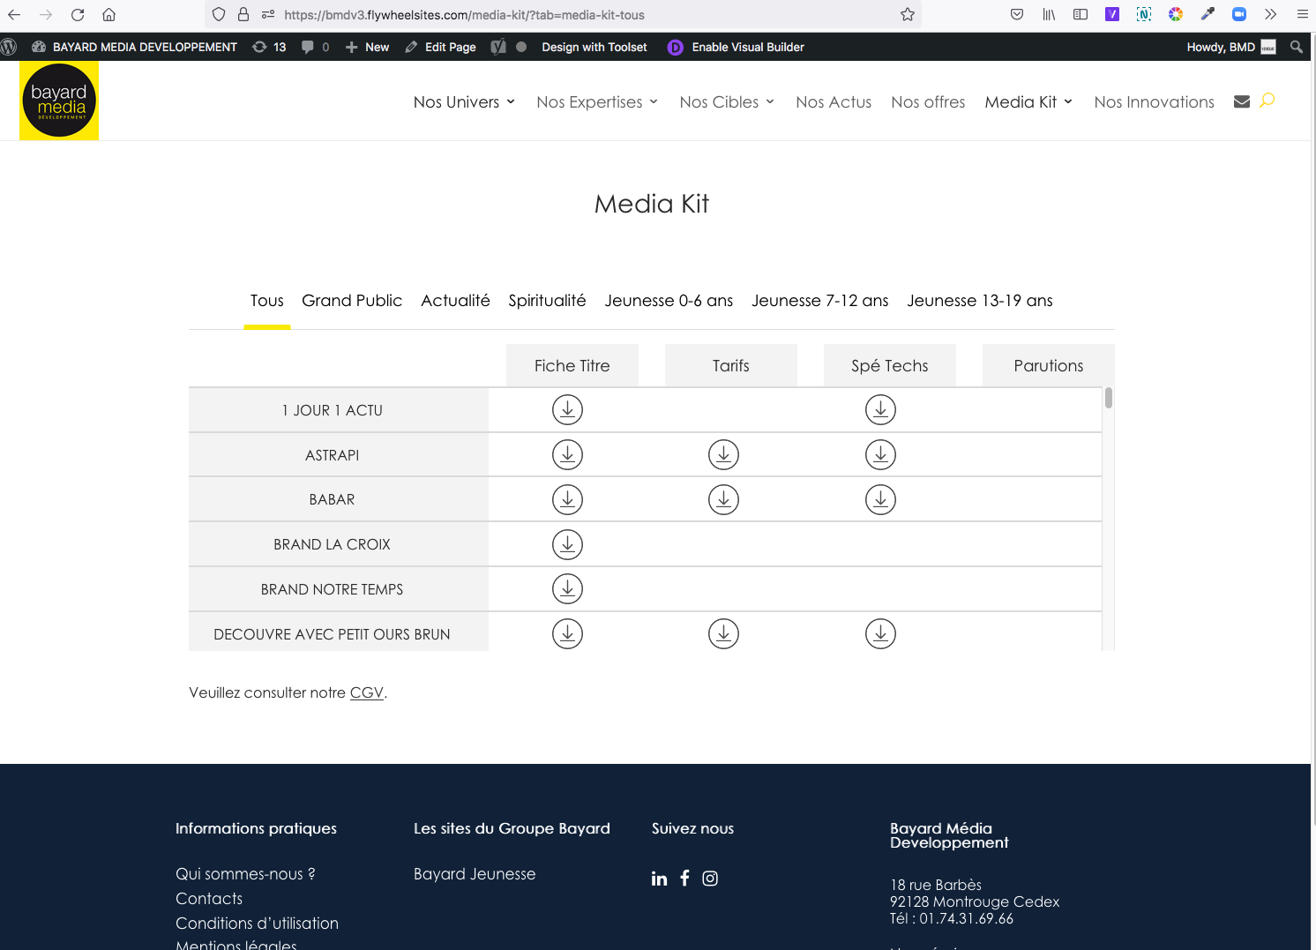Image resolution: width=1316 pixels, height=950 pixels.
Task: Open the Nos Innovations menu item
Action: pyautogui.click(x=1154, y=102)
